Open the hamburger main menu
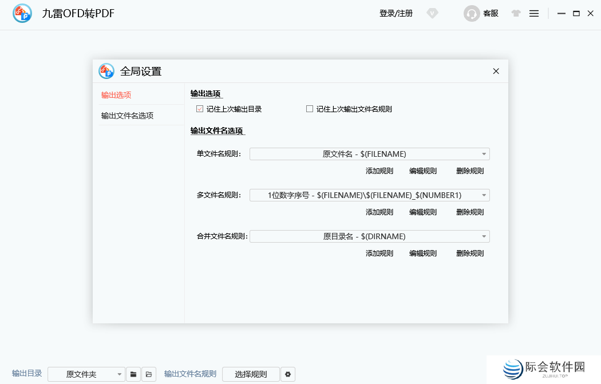The image size is (601, 384). click(533, 13)
